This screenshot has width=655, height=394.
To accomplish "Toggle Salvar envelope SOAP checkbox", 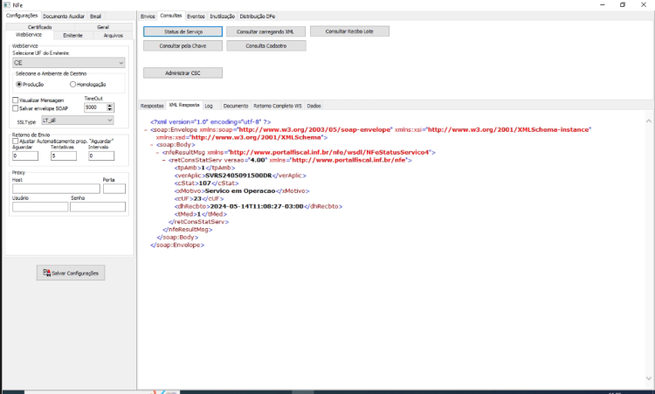I will (x=16, y=108).
